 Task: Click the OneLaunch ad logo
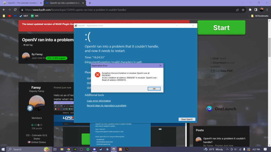point(221,109)
